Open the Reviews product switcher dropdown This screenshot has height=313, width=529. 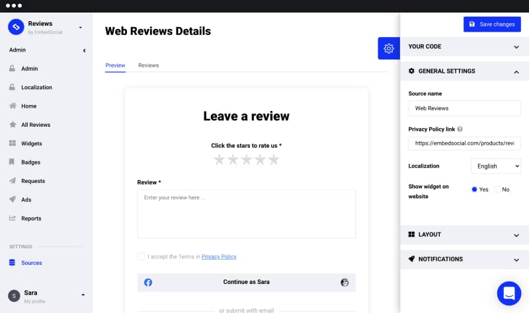pyautogui.click(x=80, y=27)
